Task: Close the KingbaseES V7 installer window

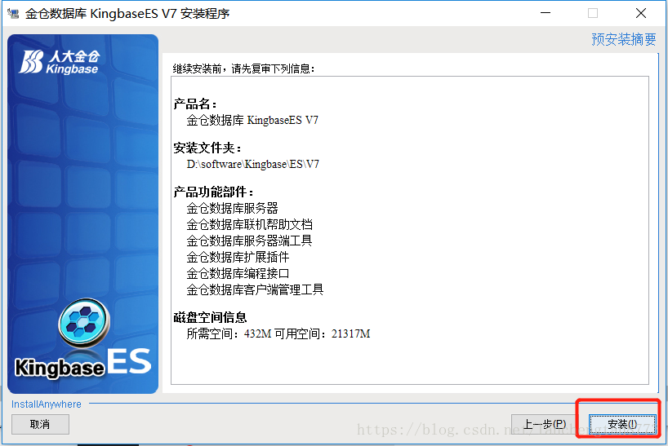Action: [641, 13]
